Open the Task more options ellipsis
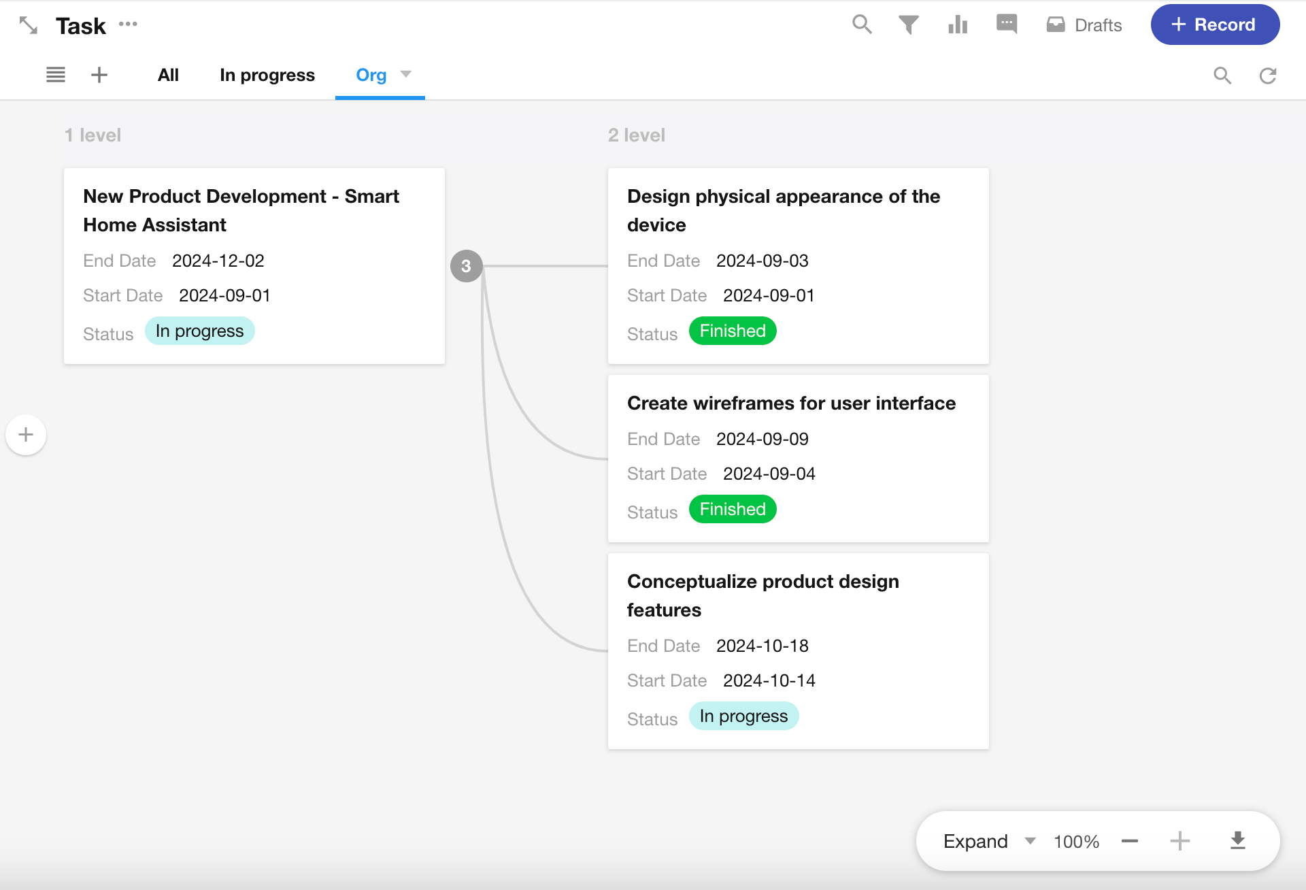This screenshot has height=890, width=1306. (x=128, y=24)
